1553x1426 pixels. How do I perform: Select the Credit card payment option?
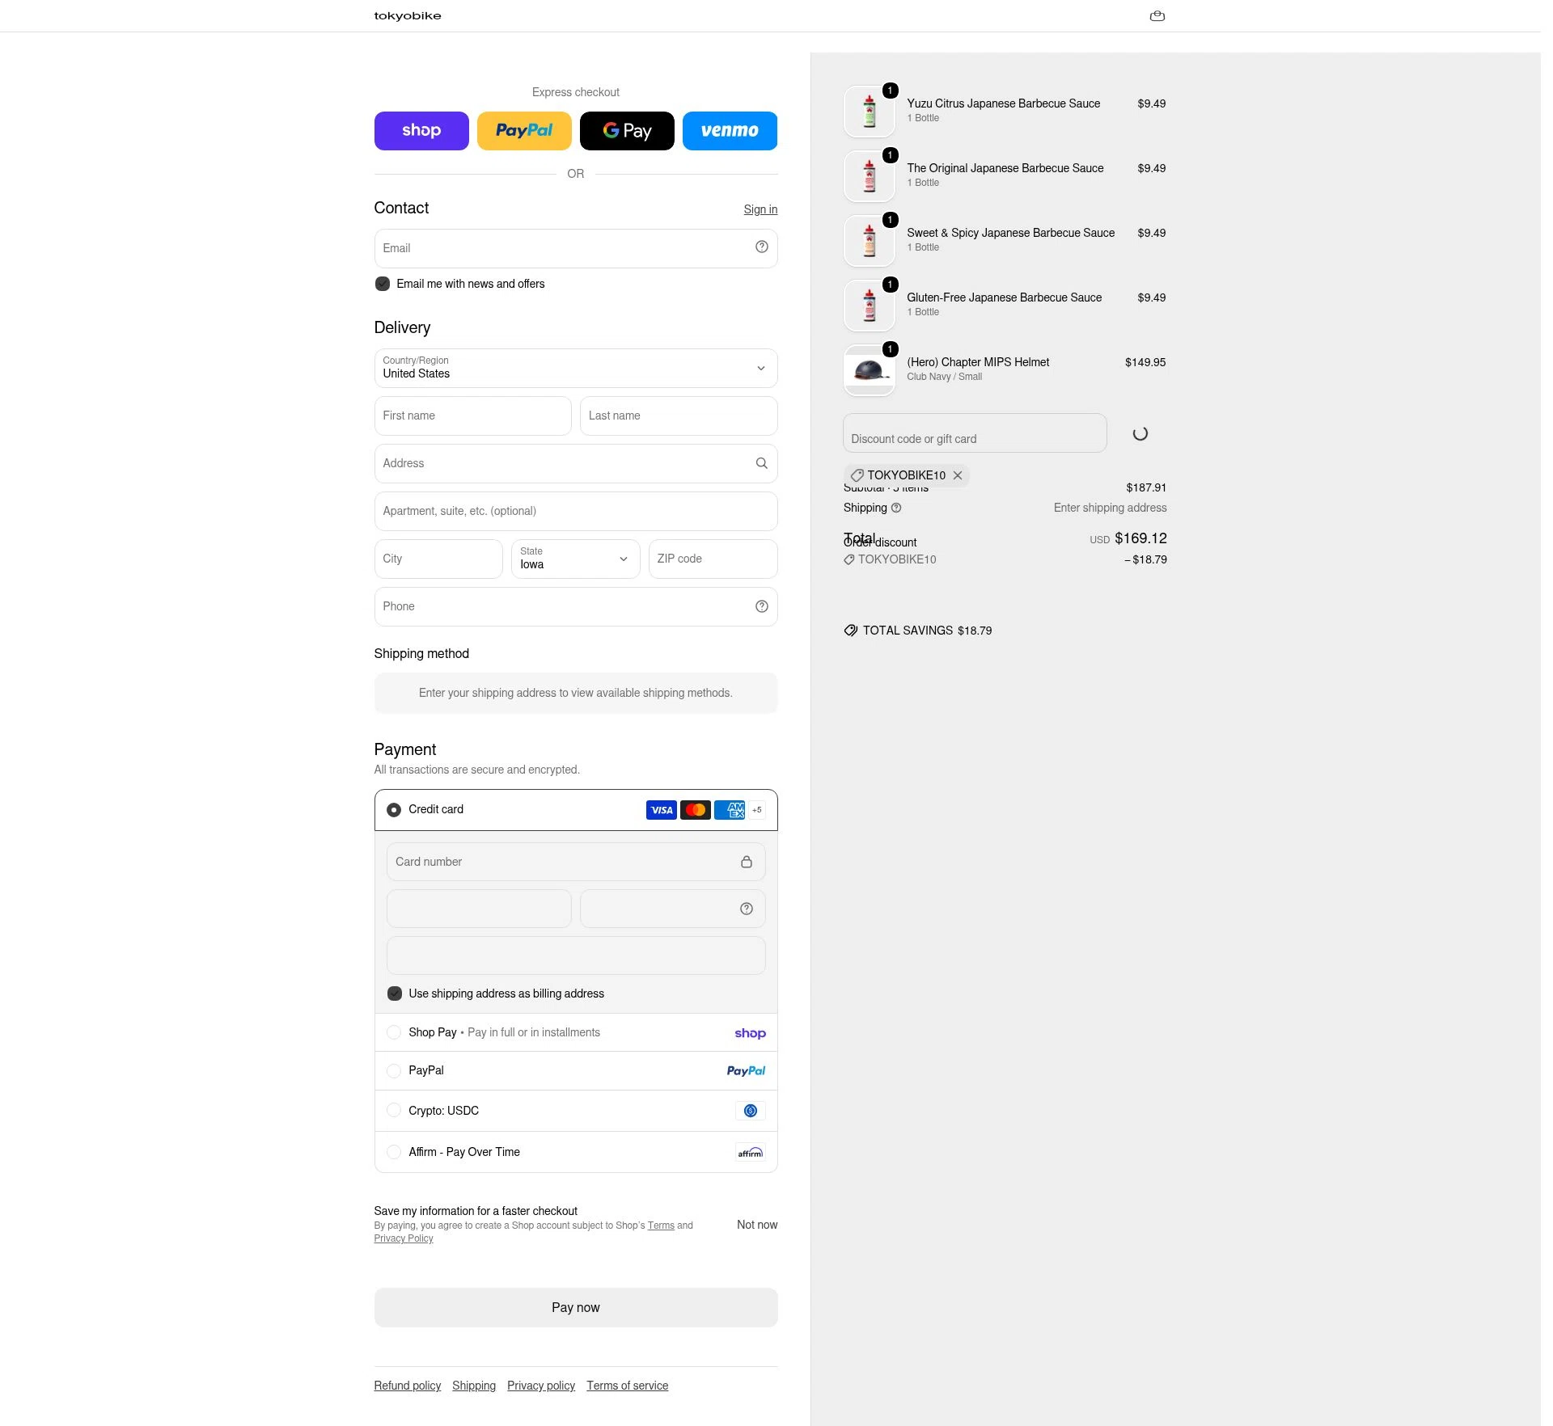point(394,810)
